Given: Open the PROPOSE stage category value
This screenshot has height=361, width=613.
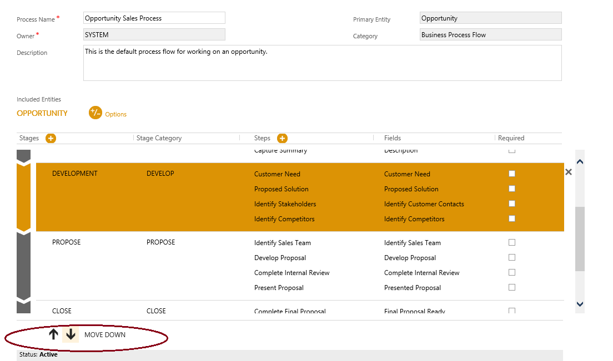Looking at the screenshot, I should [x=160, y=242].
